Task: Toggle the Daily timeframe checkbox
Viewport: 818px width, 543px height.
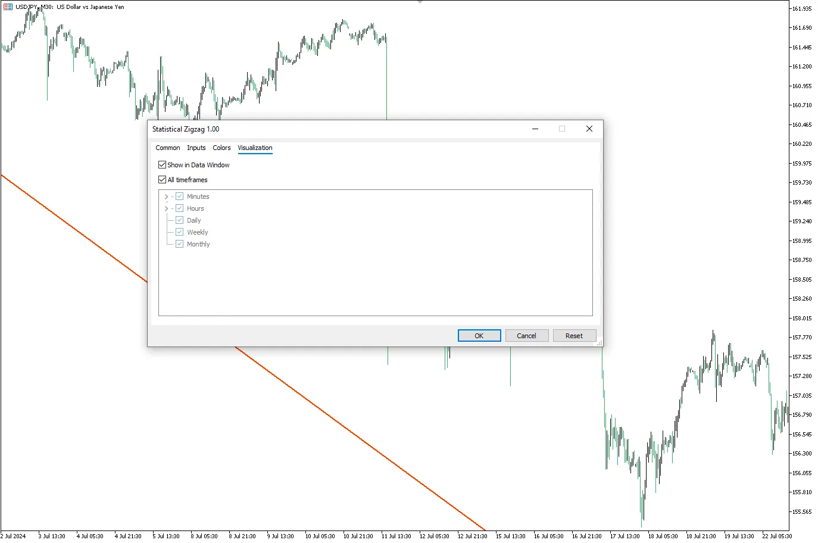Action: click(179, 220)
